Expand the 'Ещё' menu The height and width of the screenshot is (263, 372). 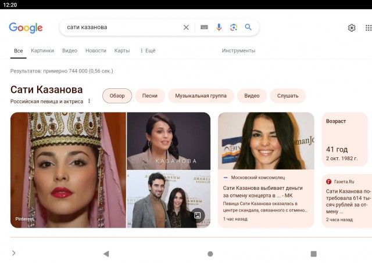point(148,51)
